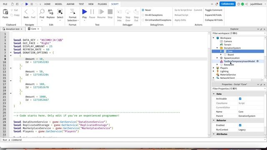Click Reload Script action
This screenshot has width=267, height=150.
click(x=181, y=15)
